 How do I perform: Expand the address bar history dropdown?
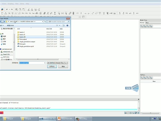click(43, 21)
